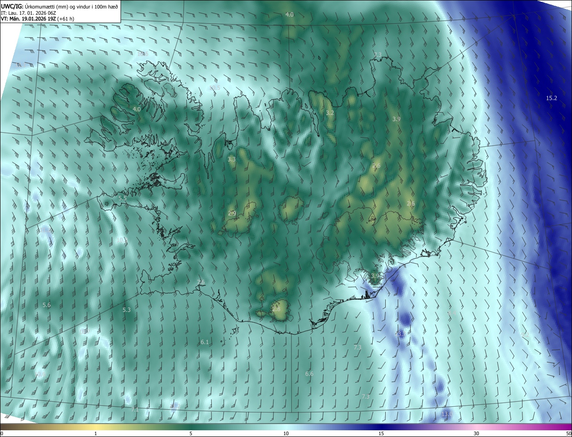Click the 6.1 precipitation value label
572x437 pixels.
tap(205, 342)
